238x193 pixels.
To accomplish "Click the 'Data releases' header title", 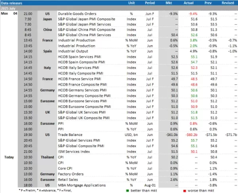I will 12,3.
